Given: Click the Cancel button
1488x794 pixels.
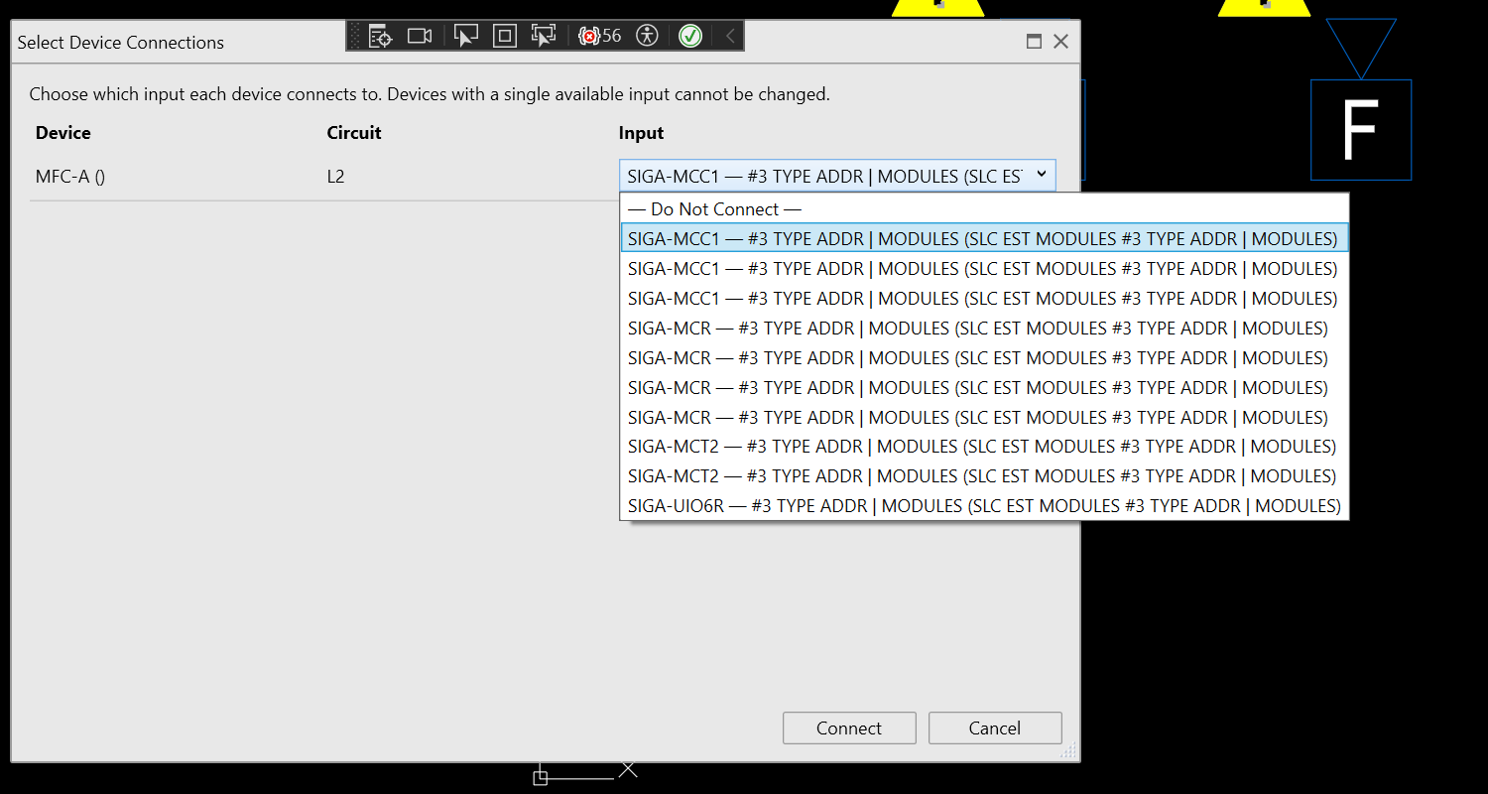Looking at the screenshot, I should pyautogui.click(x=995, y=728).
